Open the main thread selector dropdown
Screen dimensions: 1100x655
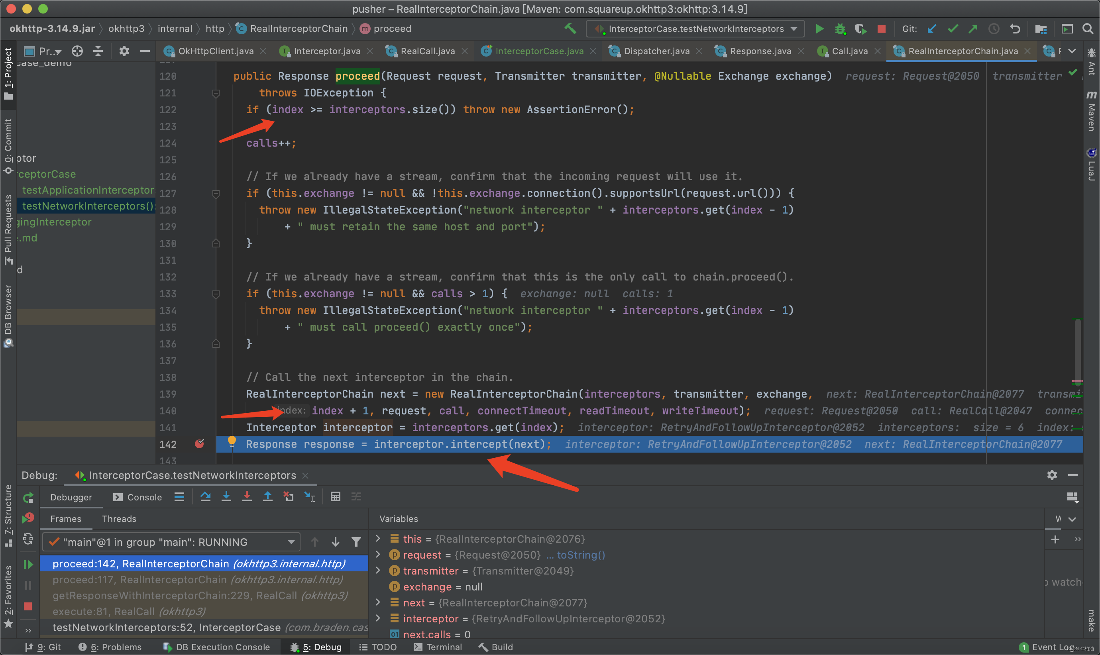coord(171,542)
